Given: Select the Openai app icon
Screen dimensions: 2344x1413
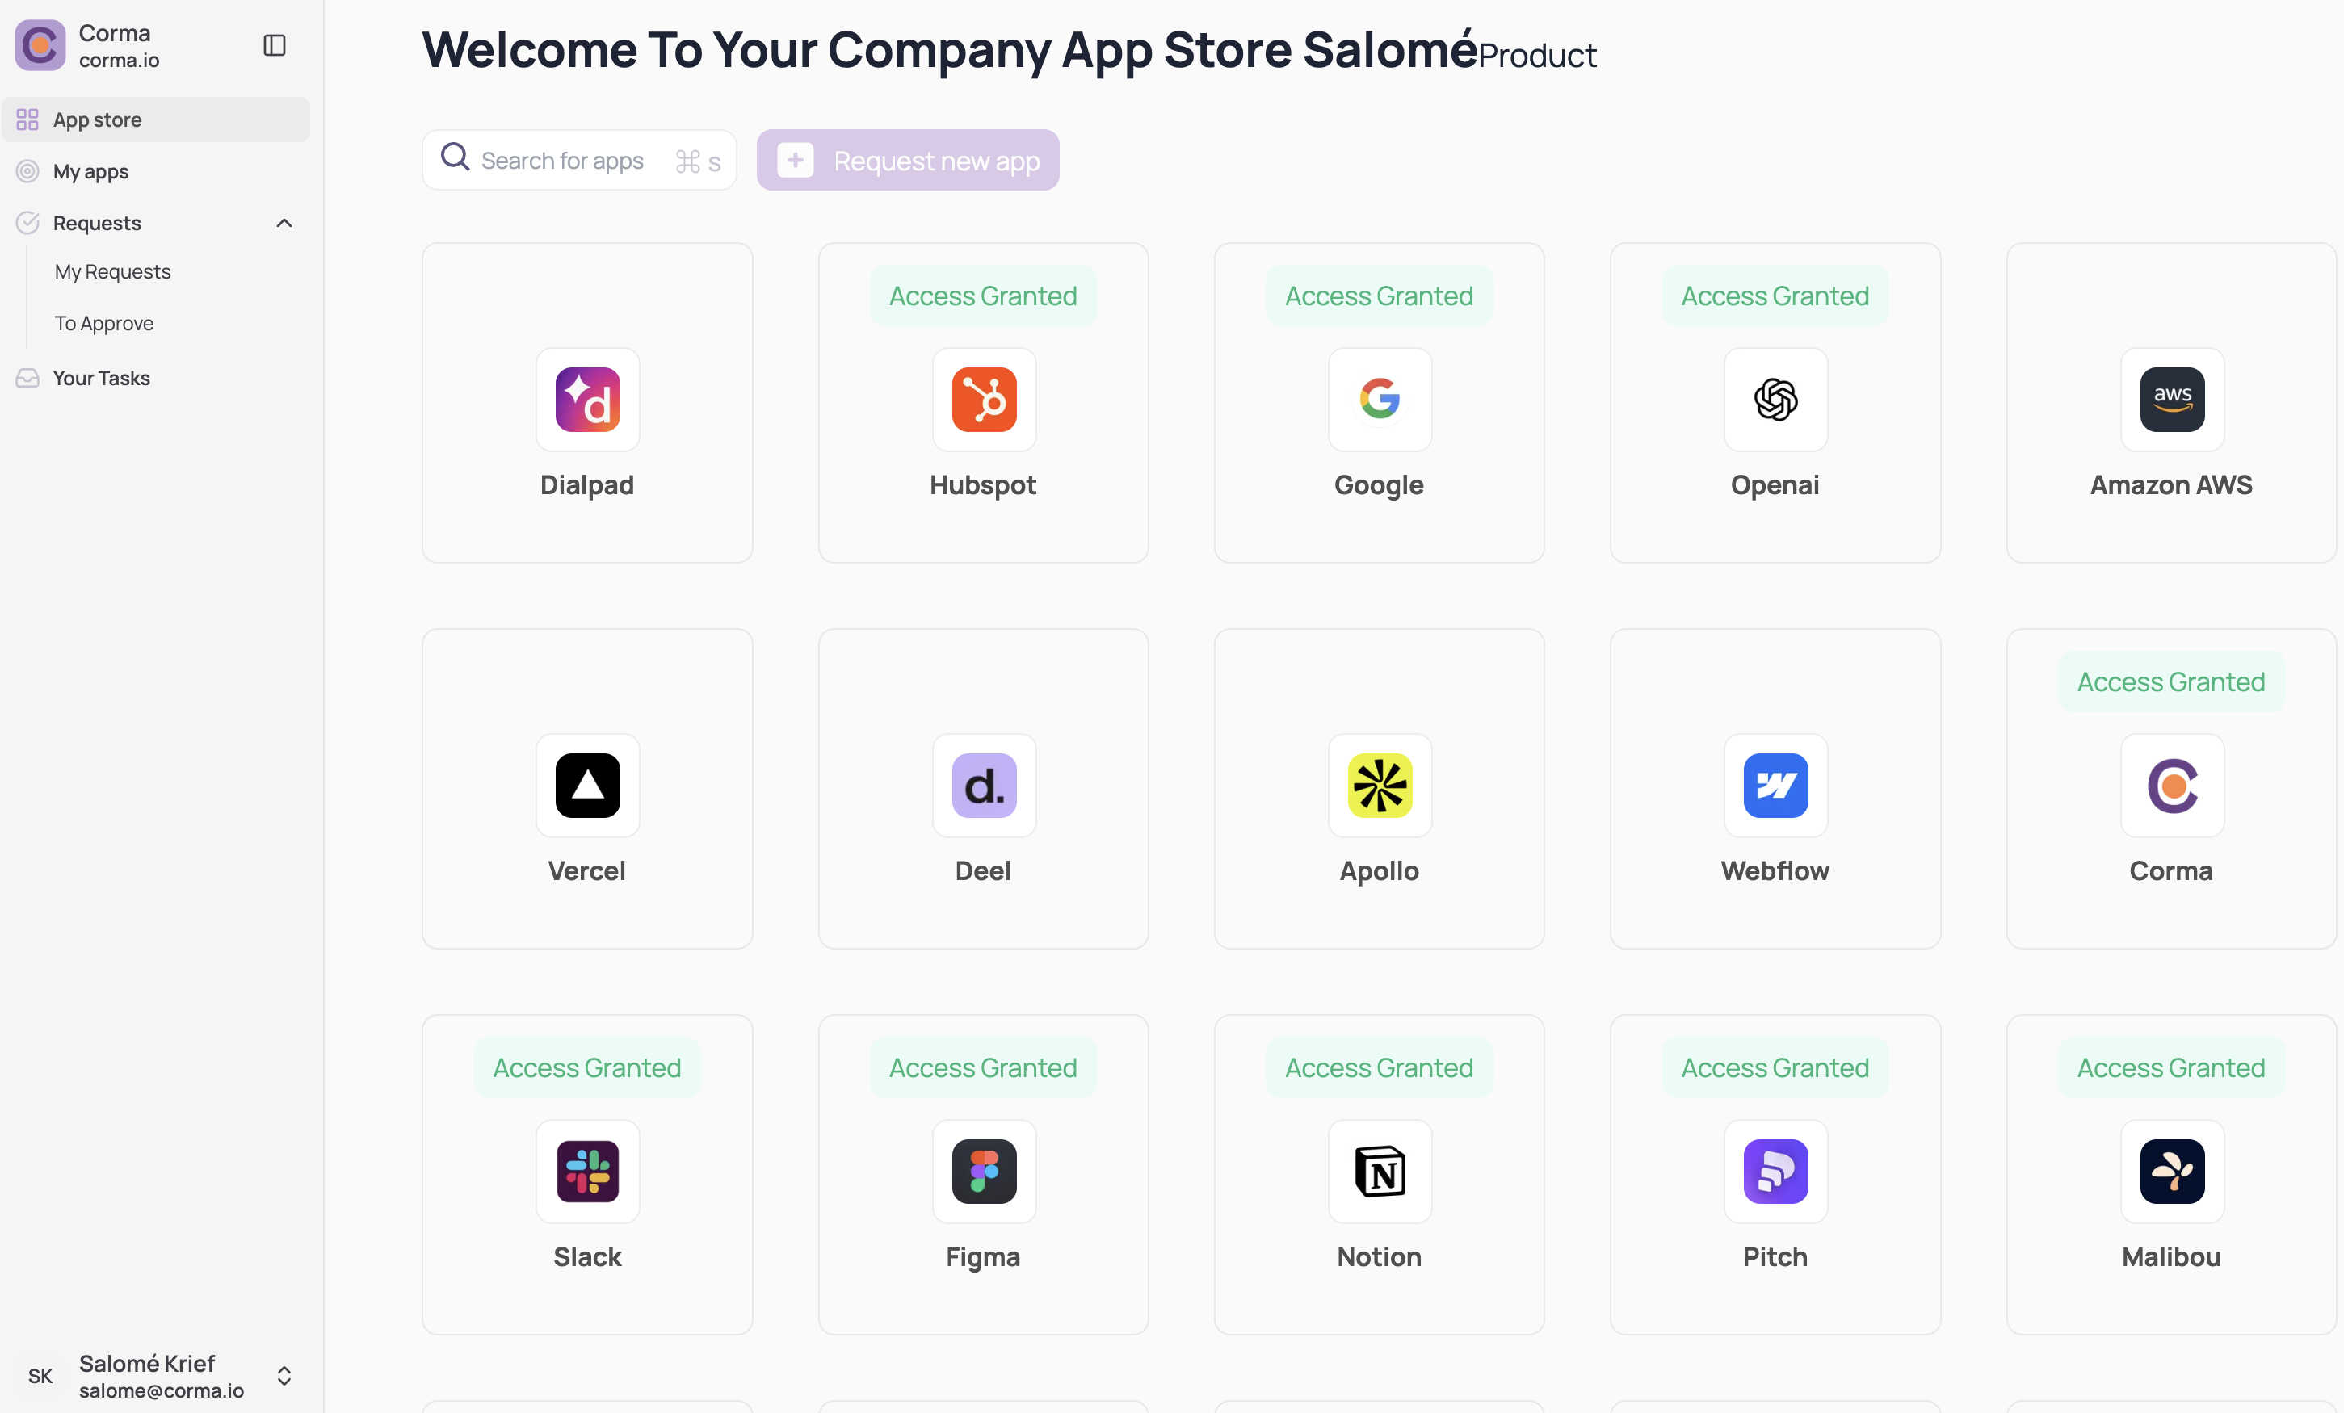Looking at the screenshot, I should click(1775, 400).
